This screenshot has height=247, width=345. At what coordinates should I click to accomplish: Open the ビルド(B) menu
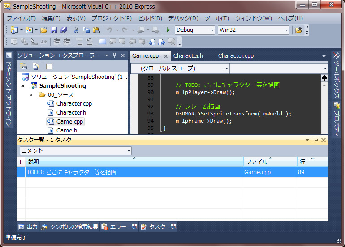coord(150,18)
